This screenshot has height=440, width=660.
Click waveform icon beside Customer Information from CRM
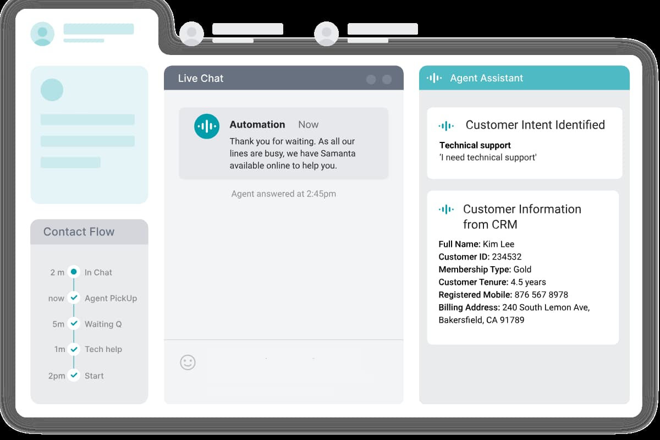coord(446,210)
